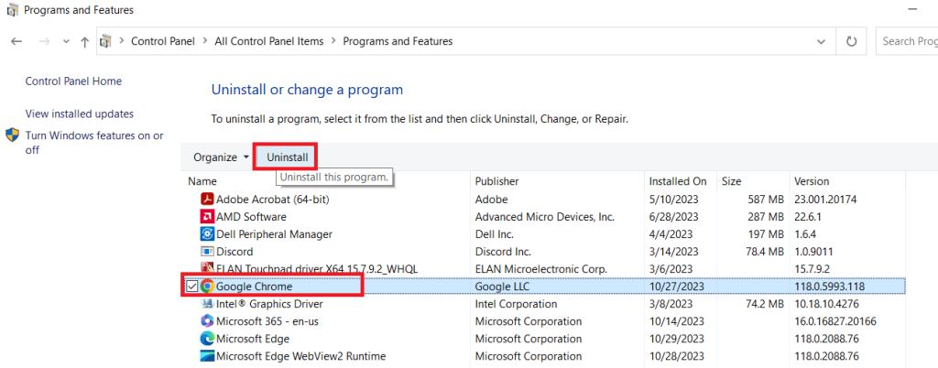Click the 10/27/2023 install date

677,287
